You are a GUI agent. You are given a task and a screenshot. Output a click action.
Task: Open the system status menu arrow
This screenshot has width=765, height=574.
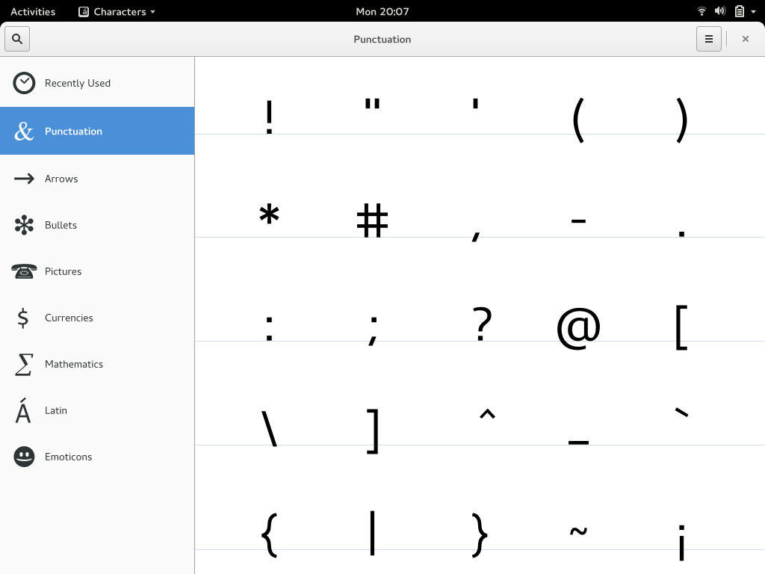tap(753, 11)
